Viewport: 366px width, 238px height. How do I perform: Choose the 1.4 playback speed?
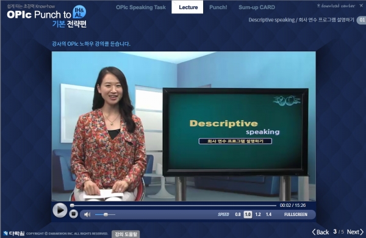tap(268, 214)
